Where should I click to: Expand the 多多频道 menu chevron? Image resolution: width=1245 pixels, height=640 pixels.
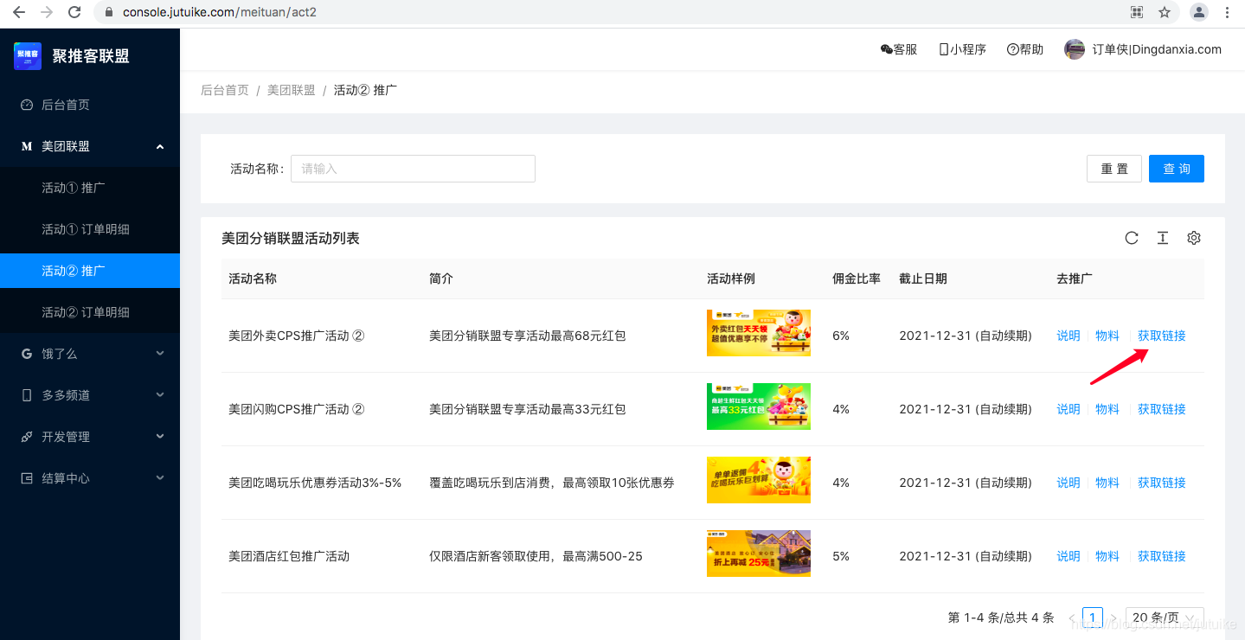click(x=160, y=395)
